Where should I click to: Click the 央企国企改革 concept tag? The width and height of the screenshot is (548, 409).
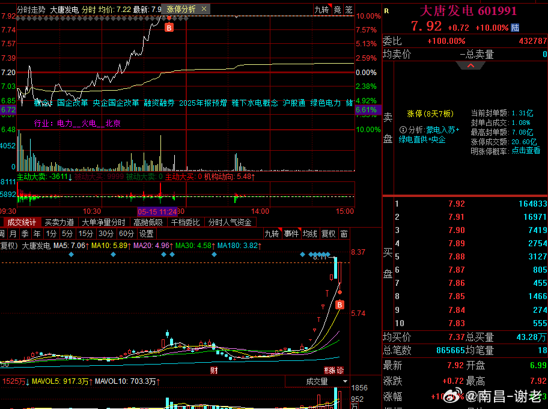point(116,103)
